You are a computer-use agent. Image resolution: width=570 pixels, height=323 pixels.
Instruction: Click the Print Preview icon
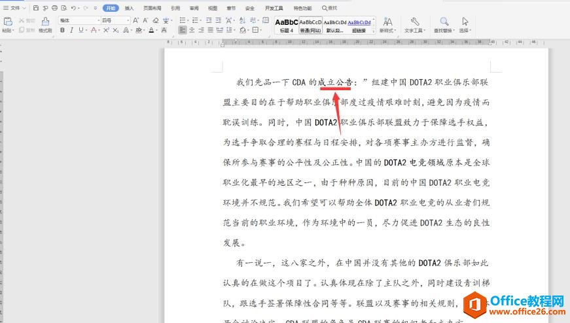click(x=64, y=8)
